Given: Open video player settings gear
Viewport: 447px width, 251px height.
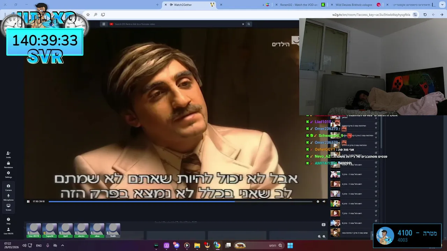Looking at the screenshot, I should [318, 201].
